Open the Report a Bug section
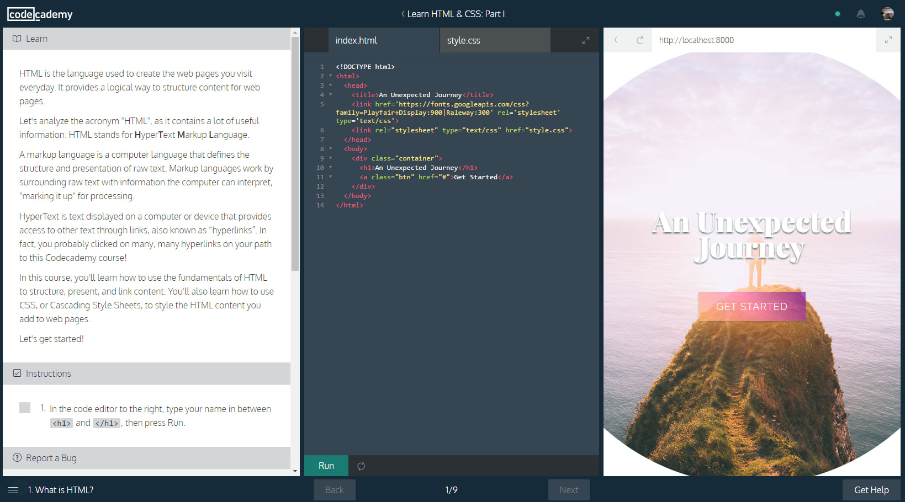 (x=146, y=458)
